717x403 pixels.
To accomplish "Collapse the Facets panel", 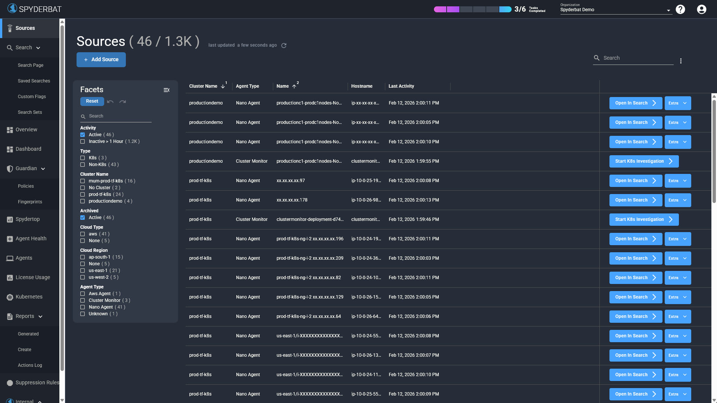I will 167,90.
